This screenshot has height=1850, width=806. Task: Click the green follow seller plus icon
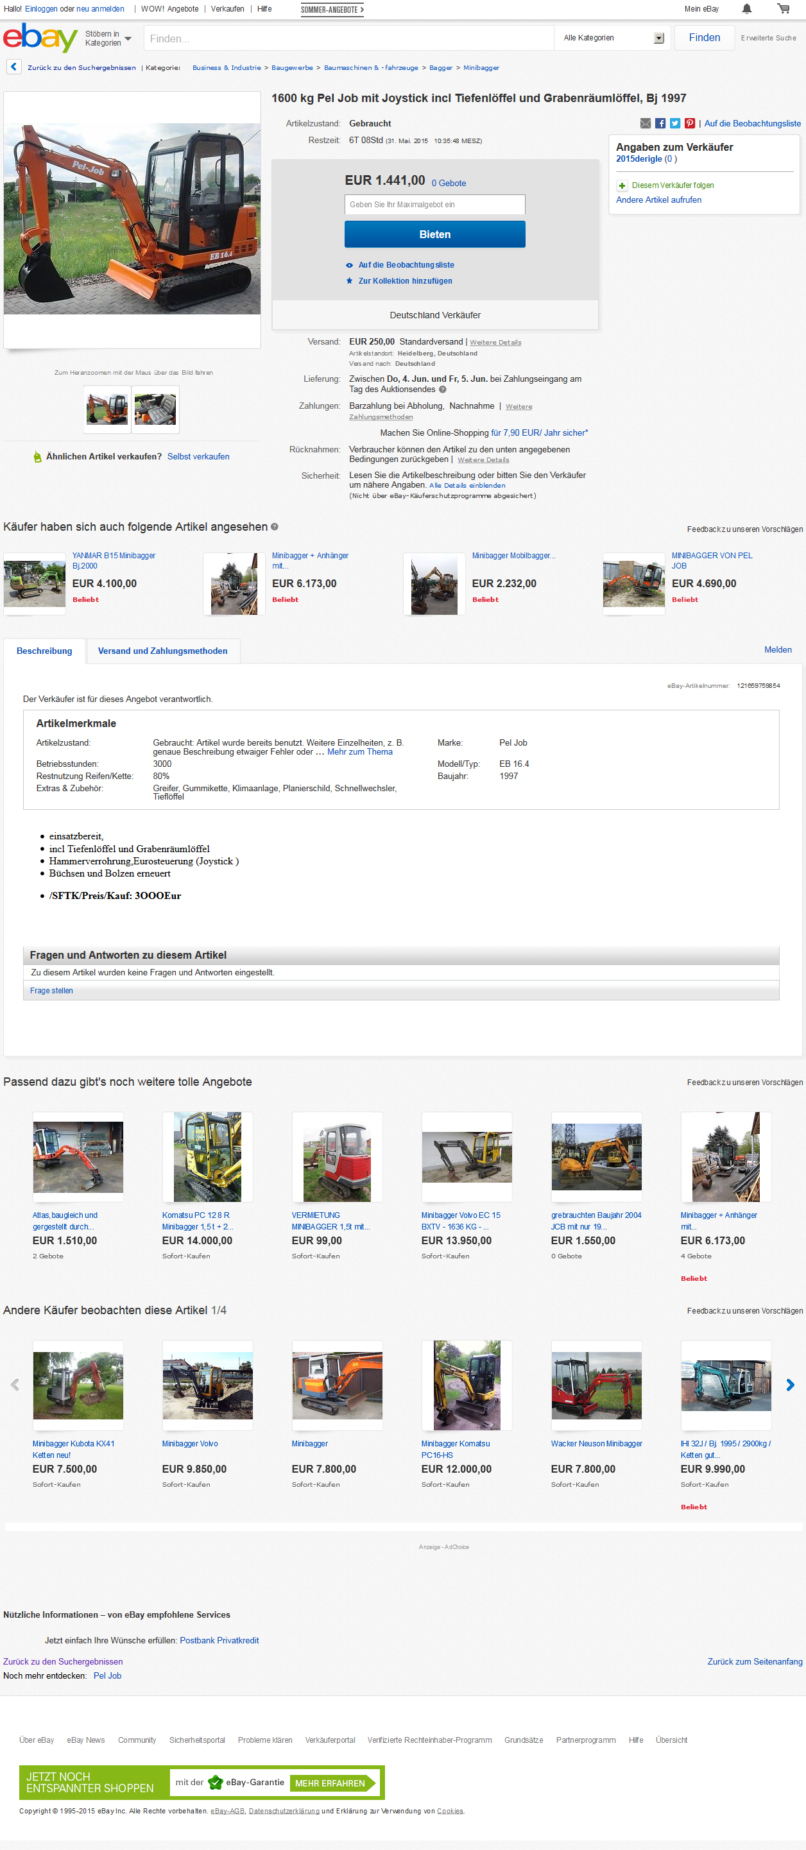(x=622, y=186)
